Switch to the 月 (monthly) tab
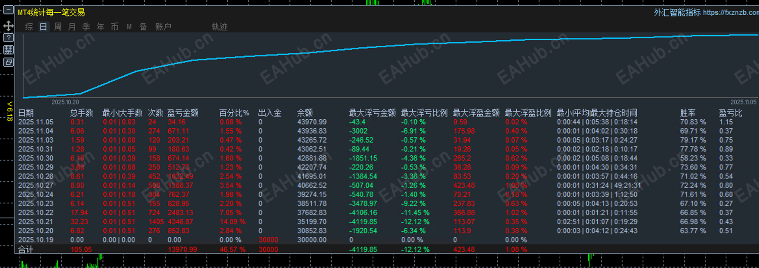759x268 pixels. [72, 27]
